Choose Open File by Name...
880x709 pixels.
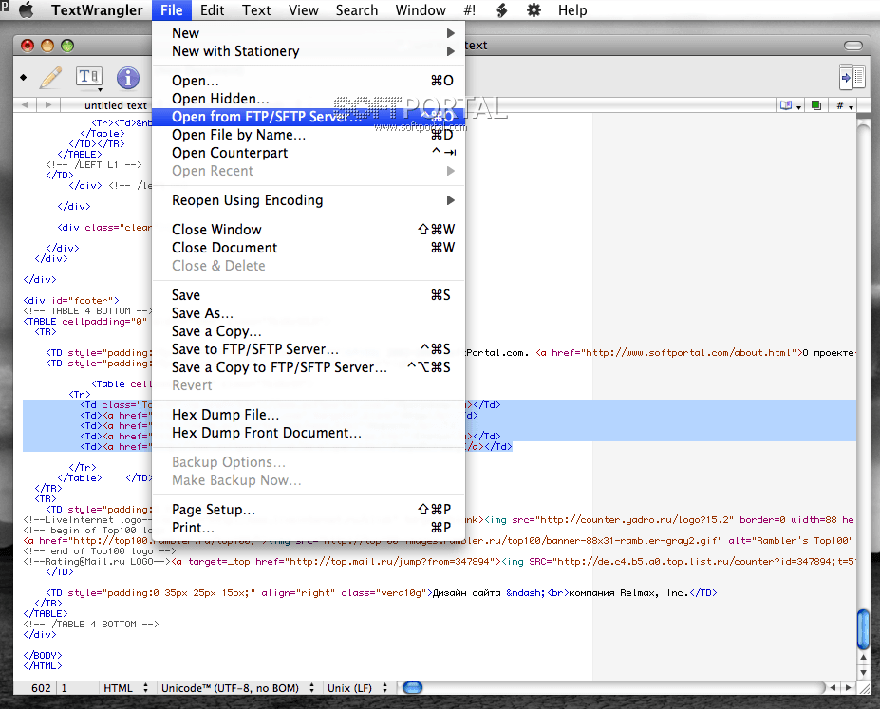309,135
